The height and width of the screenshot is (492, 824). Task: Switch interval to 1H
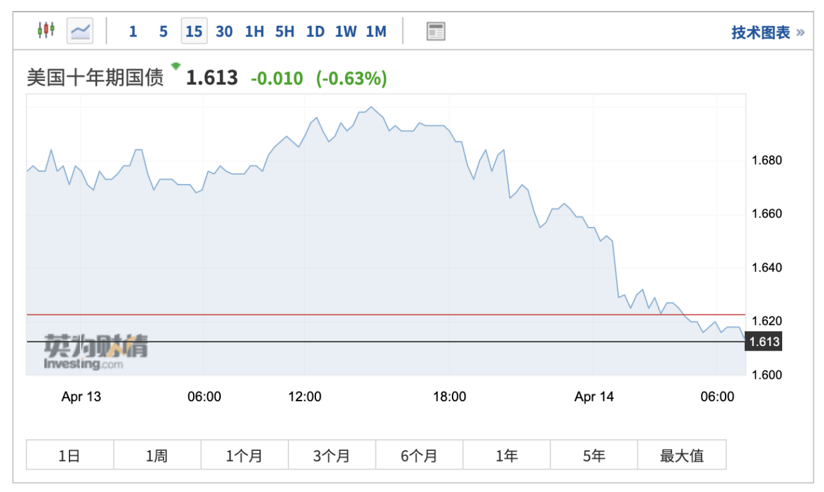tap(254, 32)
